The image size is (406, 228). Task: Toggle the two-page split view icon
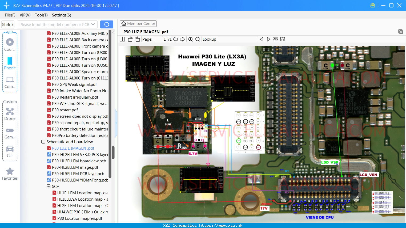(122, 39)
